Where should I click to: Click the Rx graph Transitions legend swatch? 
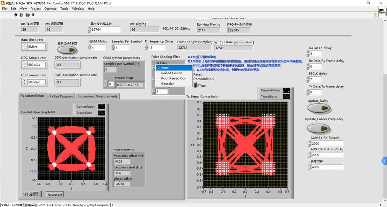pos(102,113)
